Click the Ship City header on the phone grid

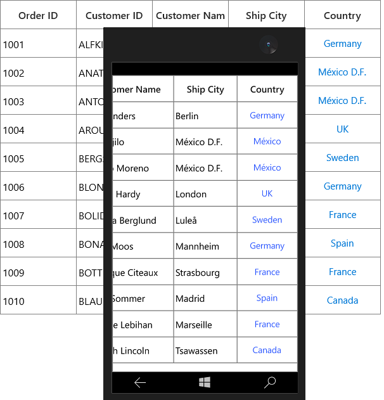tap(205, 89)
